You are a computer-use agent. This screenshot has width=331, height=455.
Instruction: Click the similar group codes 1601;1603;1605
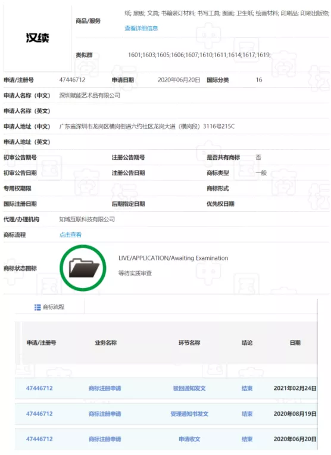[x=199, y=55]
